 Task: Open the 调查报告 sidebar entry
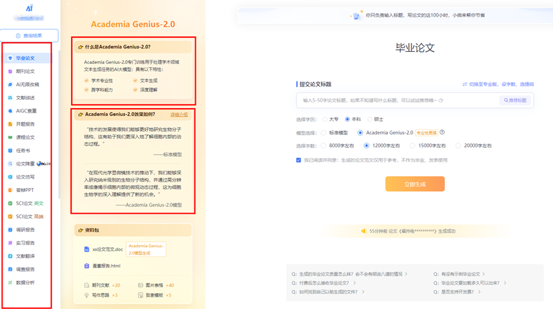[26, 269]
